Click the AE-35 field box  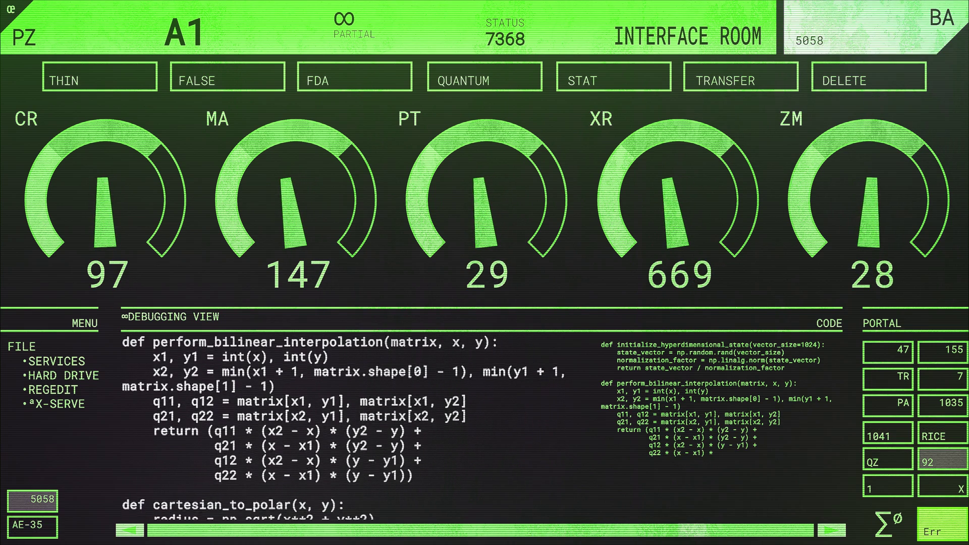[32, 526]
